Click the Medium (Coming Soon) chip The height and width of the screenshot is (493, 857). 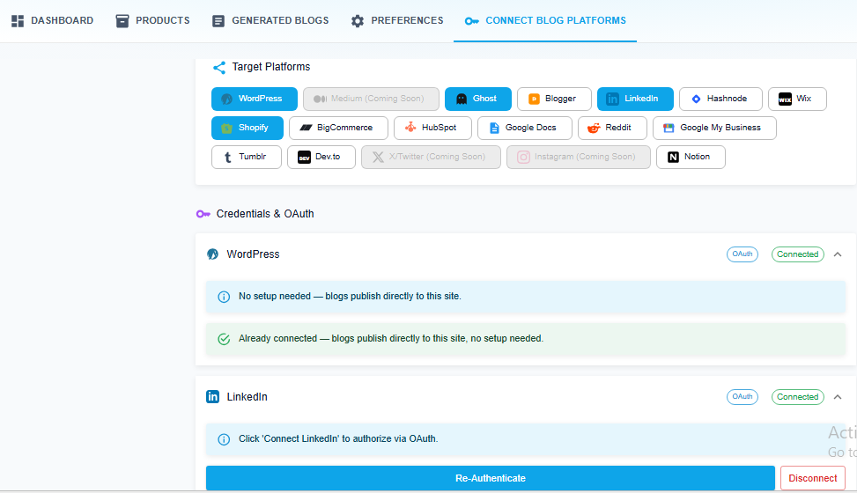(x=371, y=99)
